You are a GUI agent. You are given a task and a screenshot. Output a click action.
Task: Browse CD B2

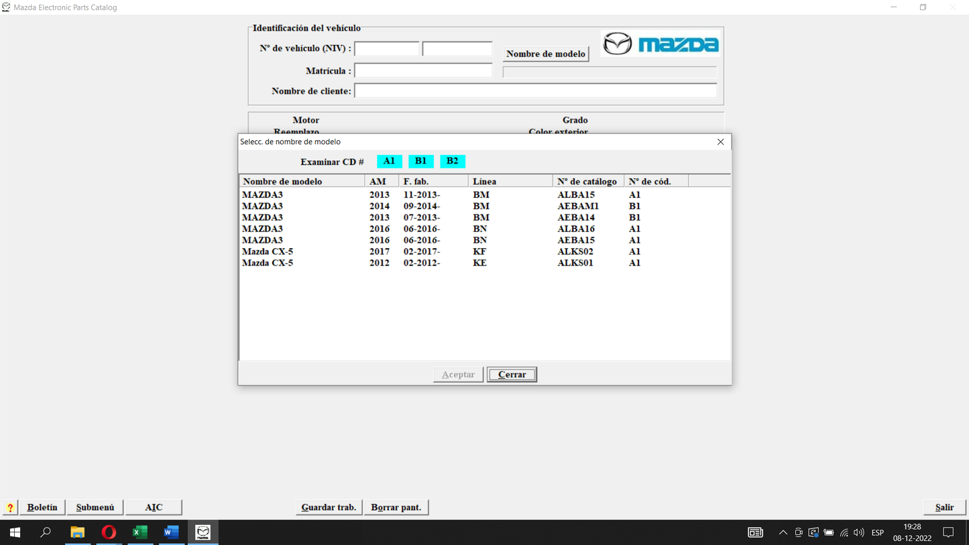[452, 161]
